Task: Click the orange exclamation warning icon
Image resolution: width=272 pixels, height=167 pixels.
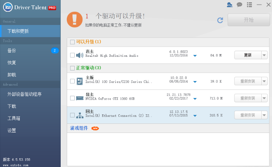Action: (75, 19)
